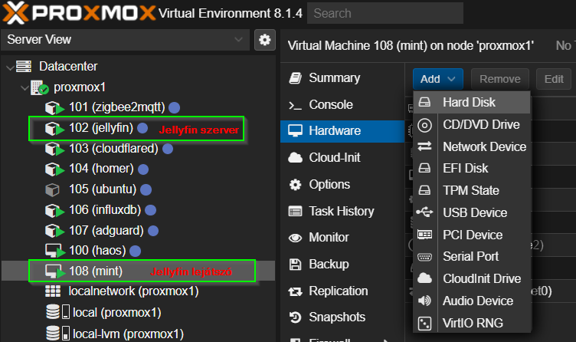Choose CloudInit Drive from the Add menu
The height and width of the screenshot is (342, 576).
pos(472,279)
